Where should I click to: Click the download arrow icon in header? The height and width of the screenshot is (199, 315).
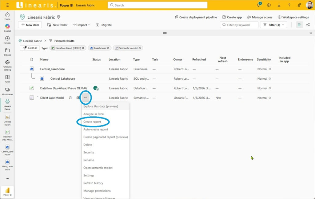[279, 5]
